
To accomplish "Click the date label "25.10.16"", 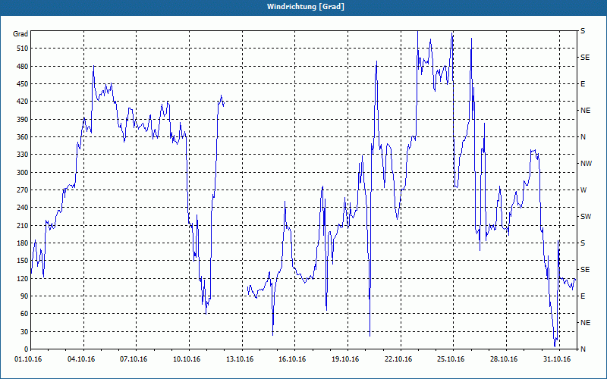I will pyautogui.click(x=451, y=359).
